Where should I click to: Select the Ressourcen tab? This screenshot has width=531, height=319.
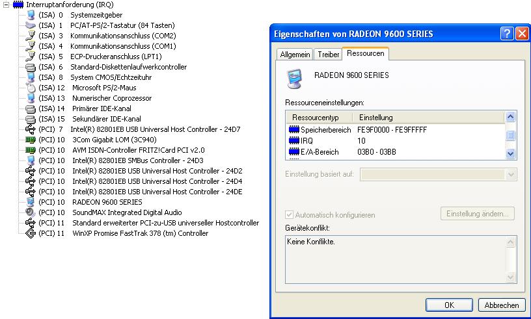click(366, 53)
